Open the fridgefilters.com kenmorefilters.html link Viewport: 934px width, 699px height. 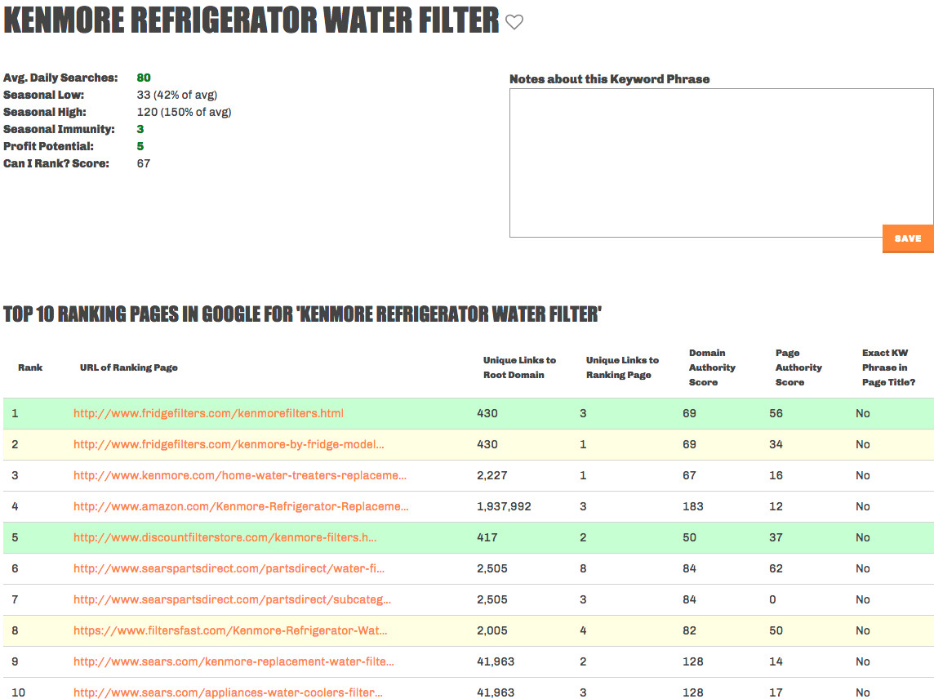pos(208,413)
